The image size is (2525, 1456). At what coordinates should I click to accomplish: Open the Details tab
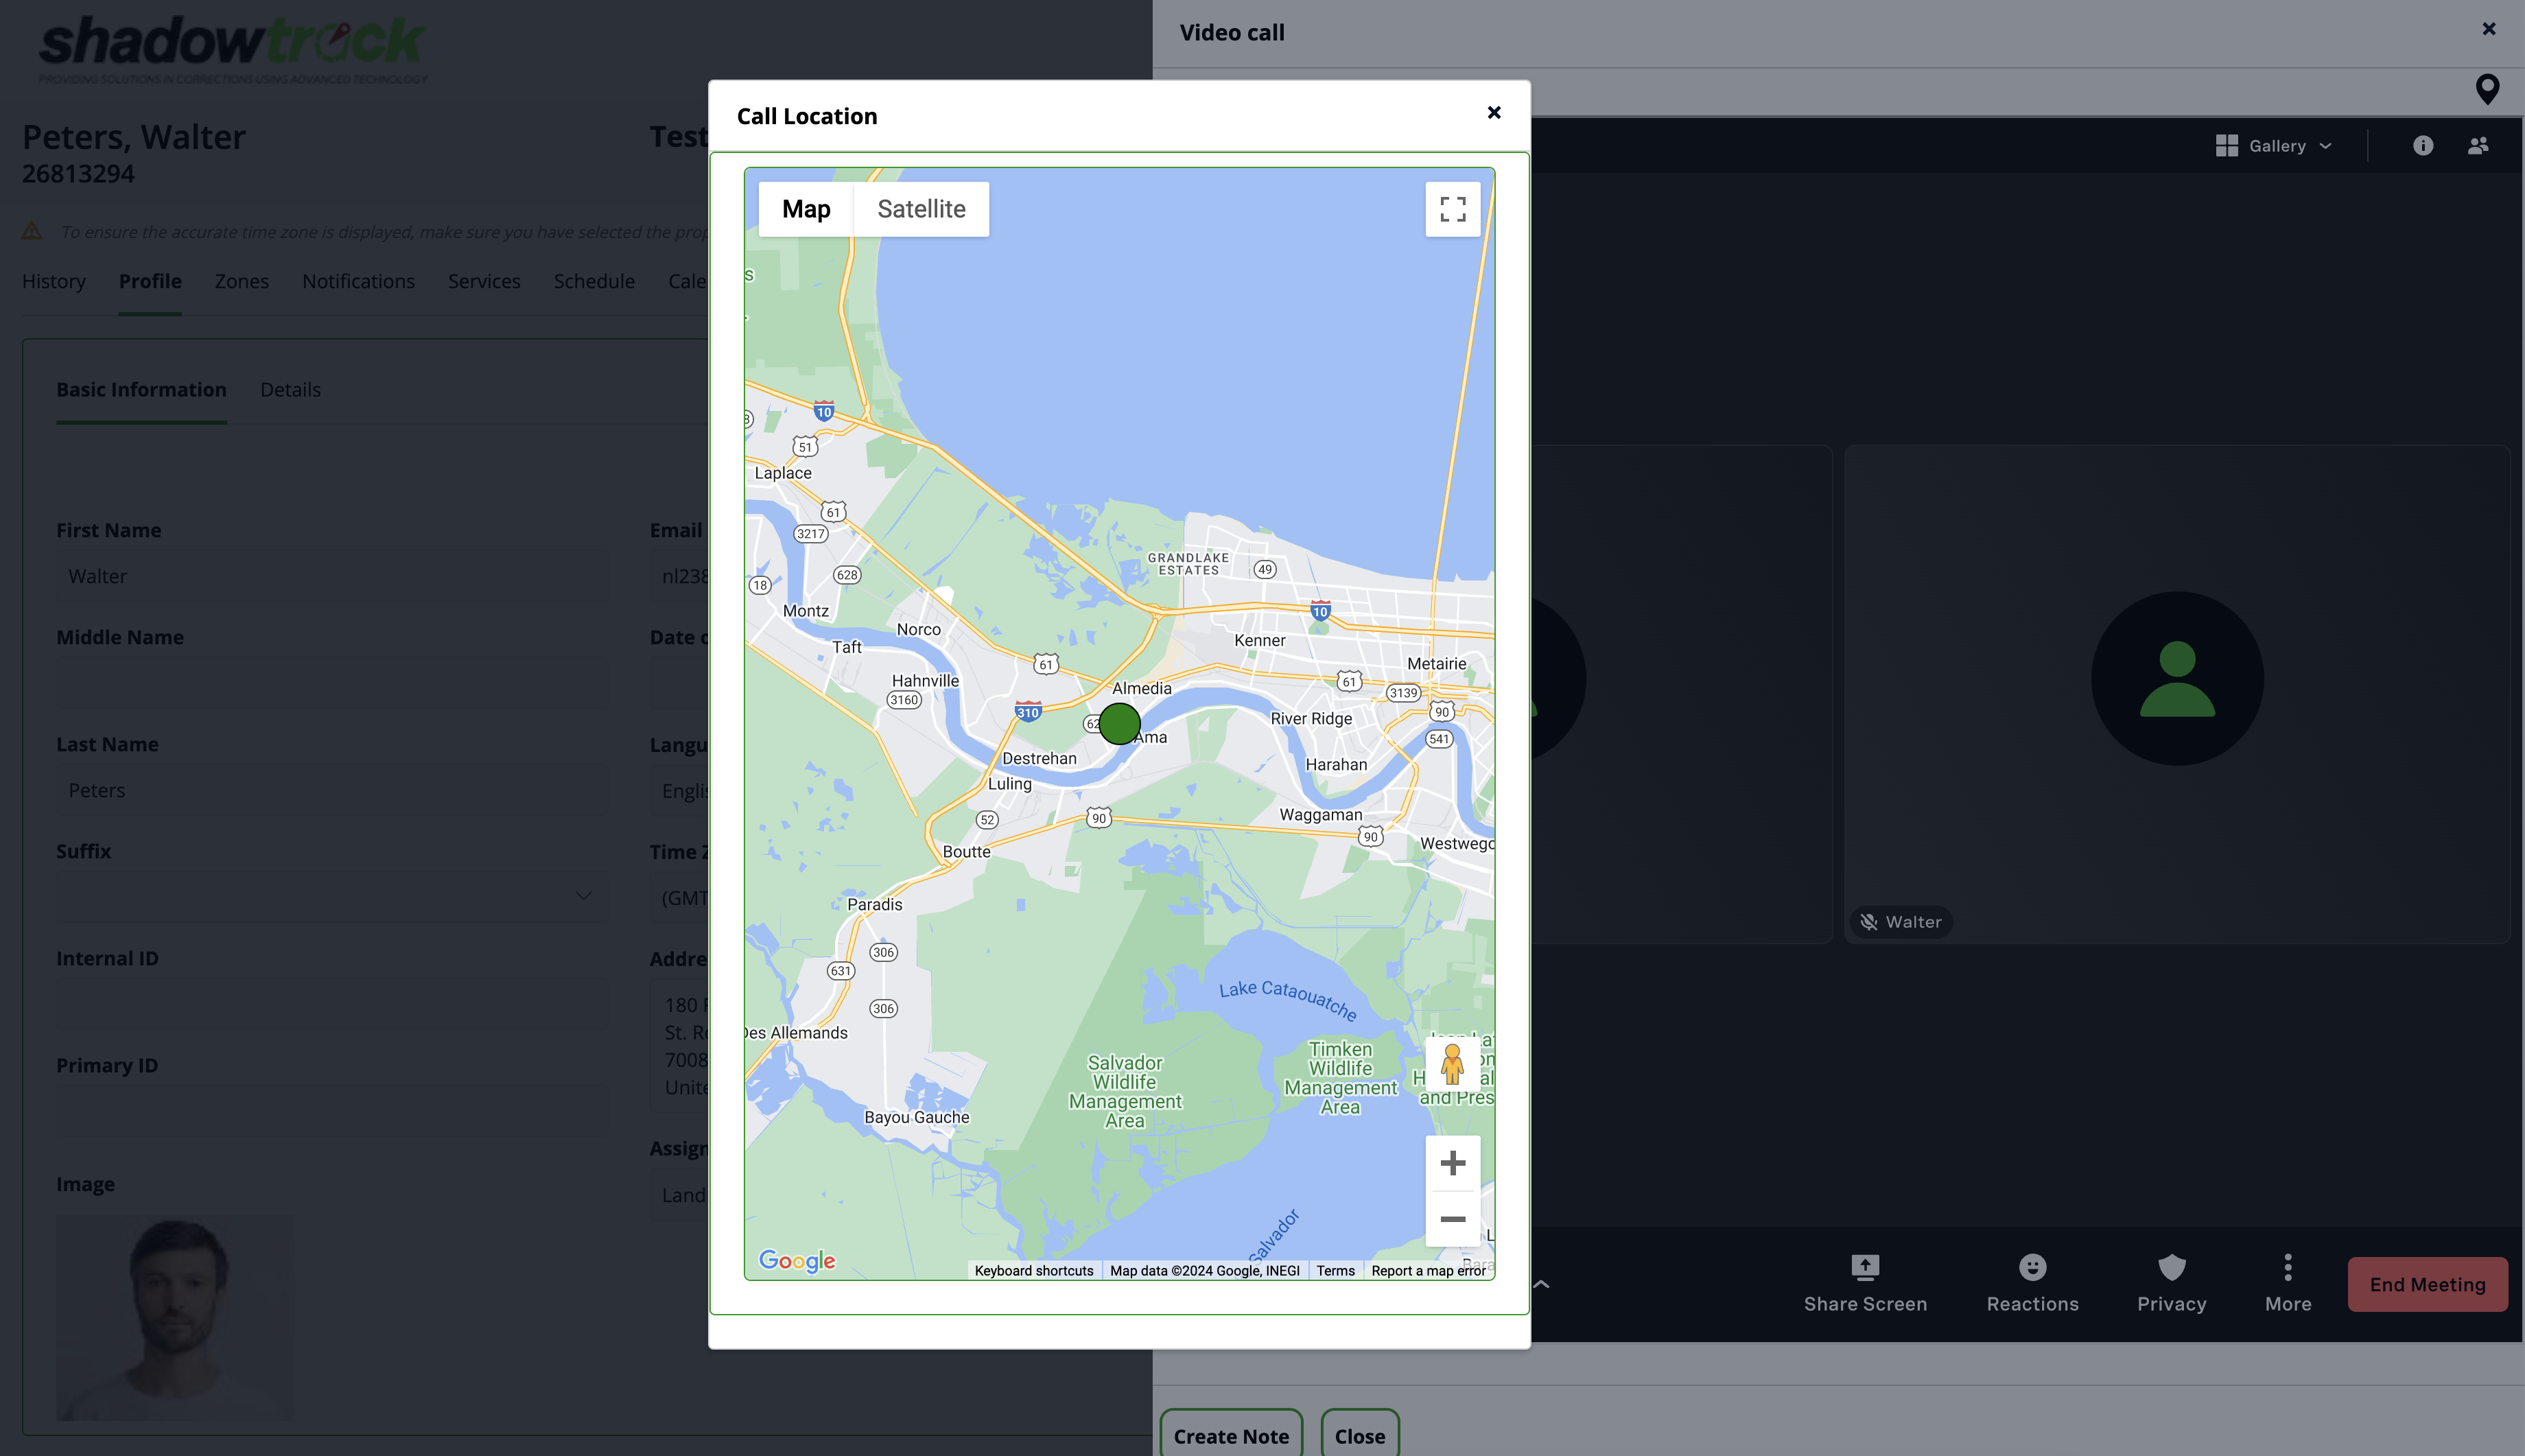point(290,390)
